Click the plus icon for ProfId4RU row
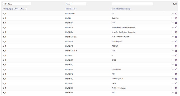The height and width of the screenshot is (96, 180). (x=173, y=83)
